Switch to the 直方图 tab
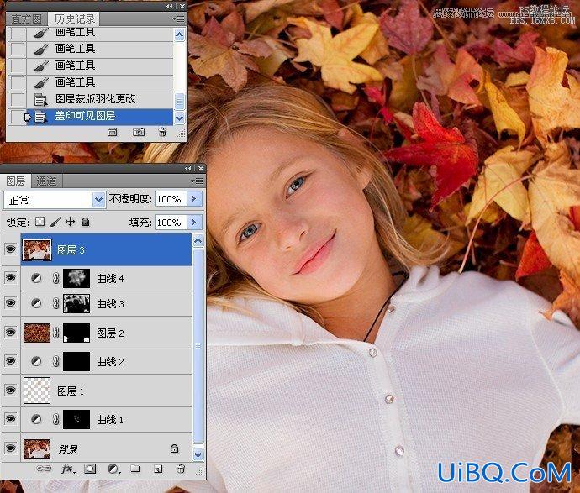The image size is (580, 493). point(26,18)
